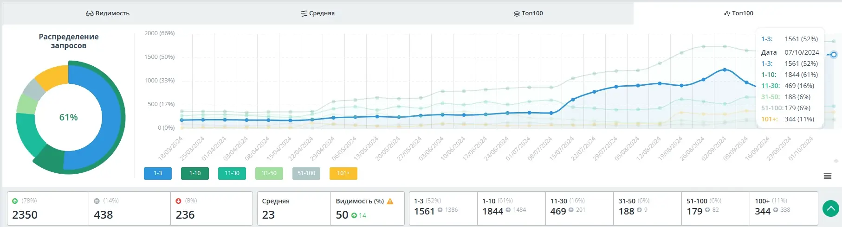Viewport: 842px width, 227px height.
Task: Click the tooltip date 07/10/2024
Action: click(x=802, y=52)
